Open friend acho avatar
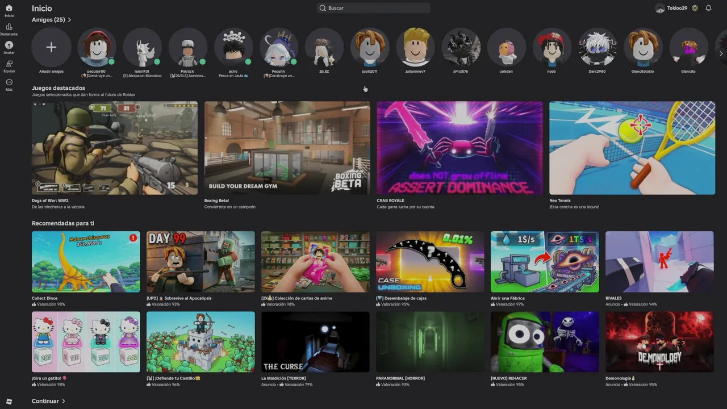 coord(233,47)
